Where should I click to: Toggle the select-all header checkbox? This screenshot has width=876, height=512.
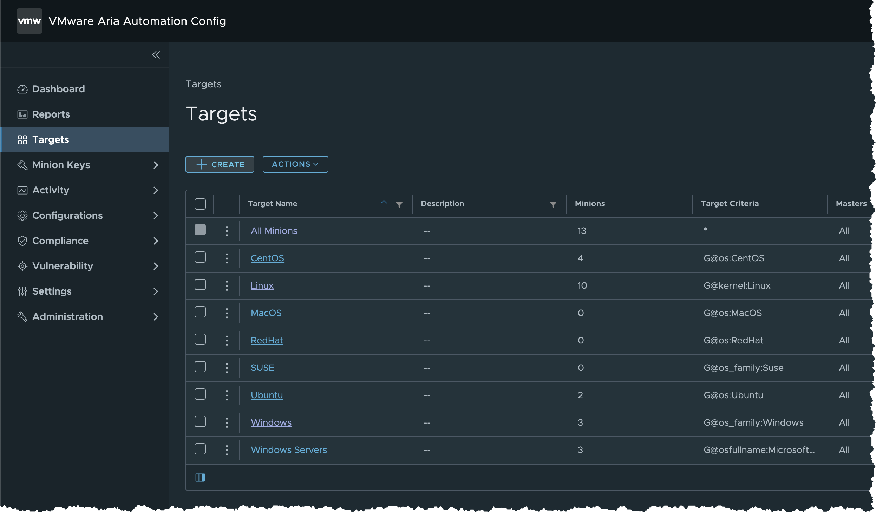coord(200,204)
